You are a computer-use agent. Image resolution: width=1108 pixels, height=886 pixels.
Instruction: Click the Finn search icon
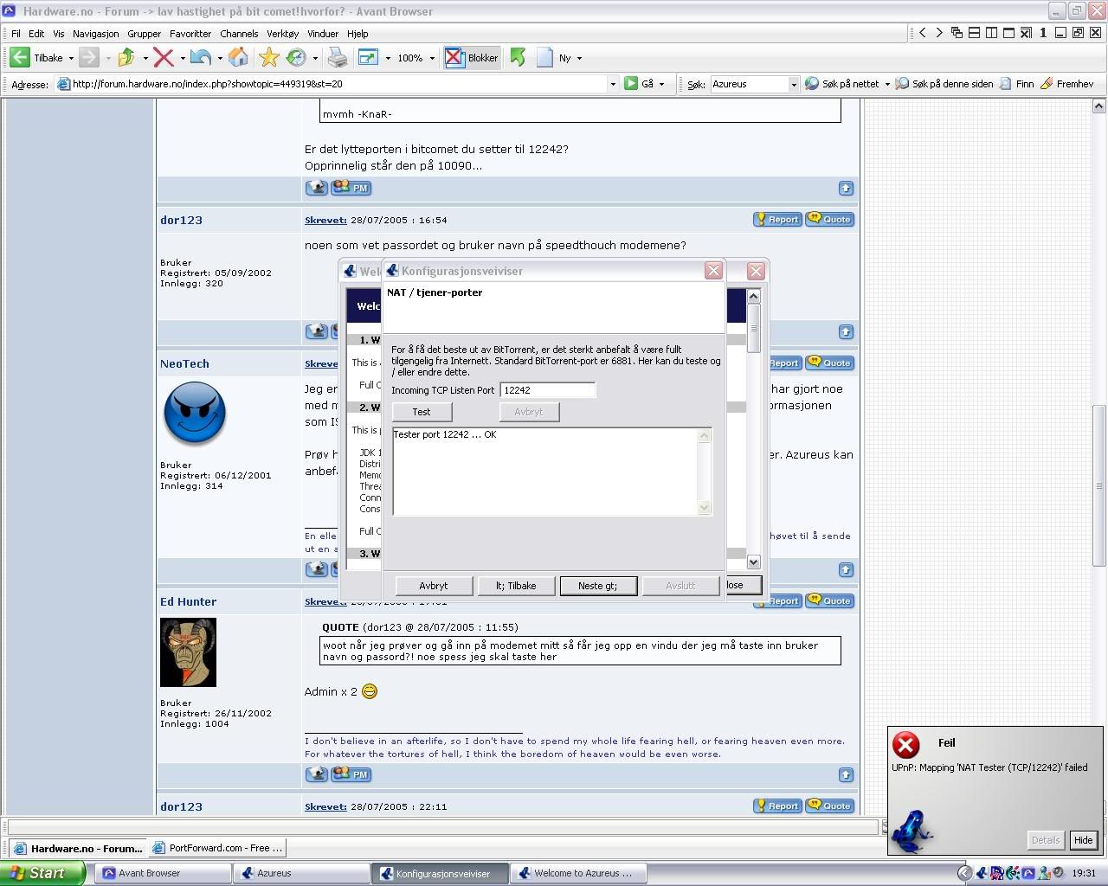pos(1005,84)
